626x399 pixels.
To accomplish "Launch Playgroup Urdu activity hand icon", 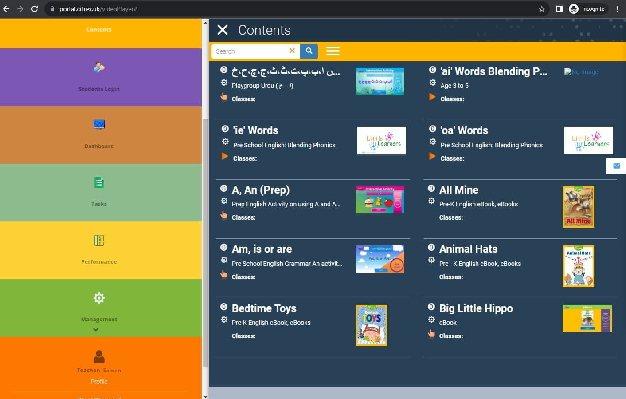I will point(224,97).
